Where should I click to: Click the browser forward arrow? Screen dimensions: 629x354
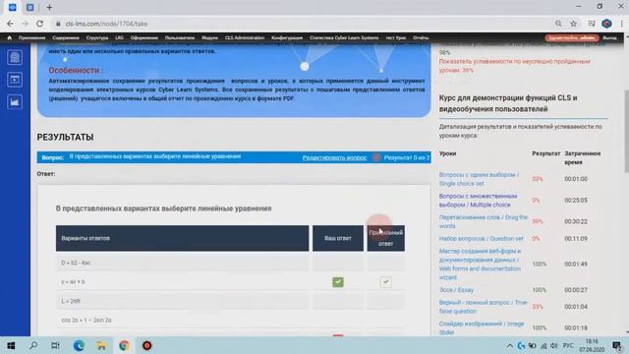click(25, 24)
